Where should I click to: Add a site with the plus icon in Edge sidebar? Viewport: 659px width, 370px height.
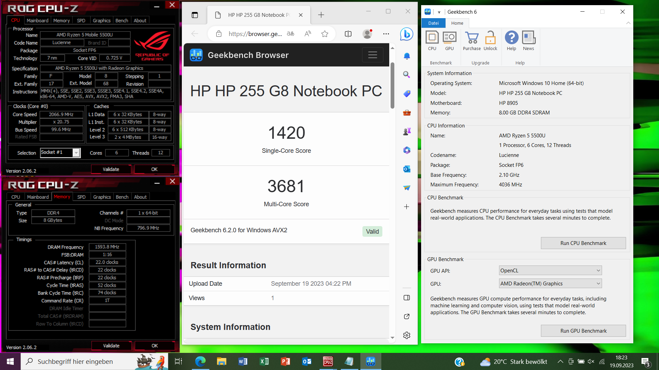[x=406, y=207]
